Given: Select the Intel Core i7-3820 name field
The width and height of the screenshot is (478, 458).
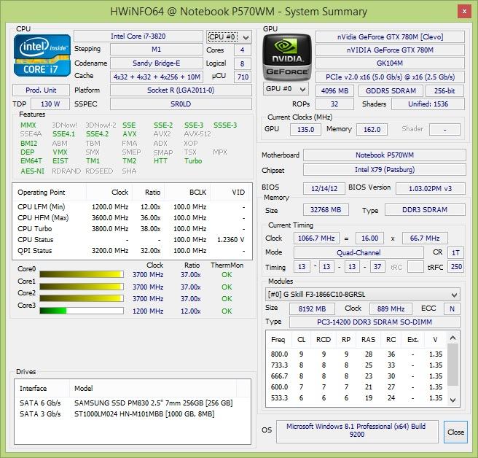Looking at the screenshot, I should point(138,36).
